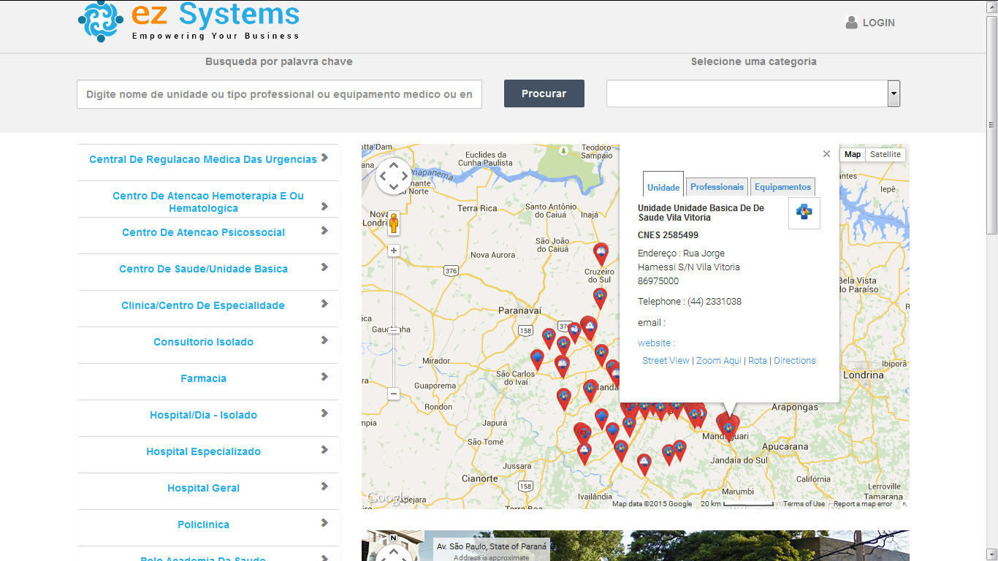Switch map to Satellite view
Viewport: 998px width, 561px height.
click(885, 155)
